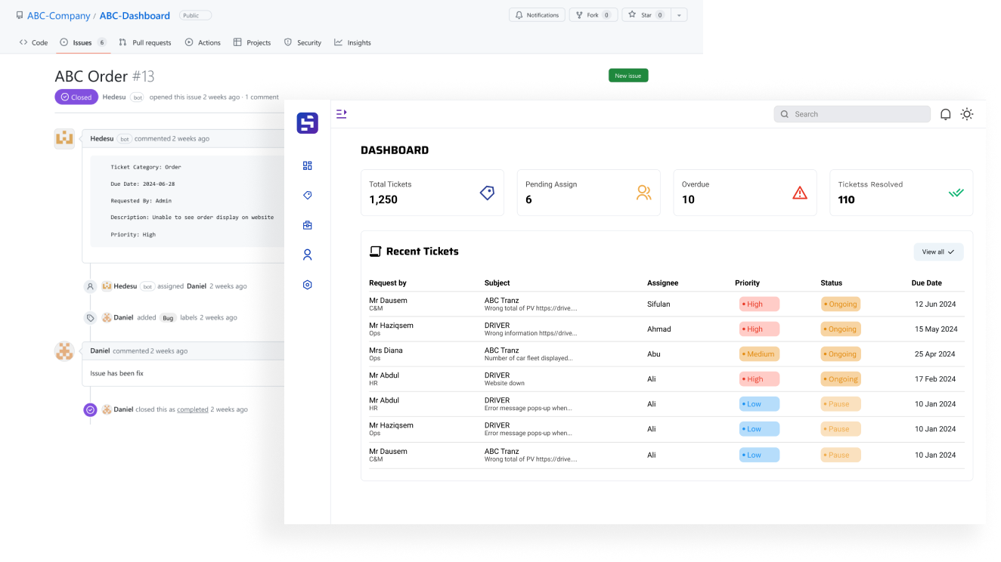The width and height of the screenshot is (1001, 562).
Task: Click the purple app logo in sidebar
Action: click(x=307, y=123)
